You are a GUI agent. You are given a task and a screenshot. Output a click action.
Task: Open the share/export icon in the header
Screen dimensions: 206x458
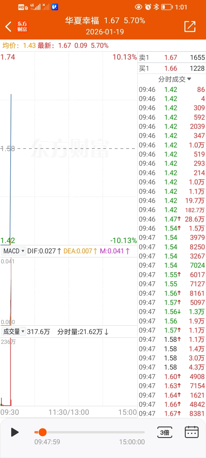(190, 27)
